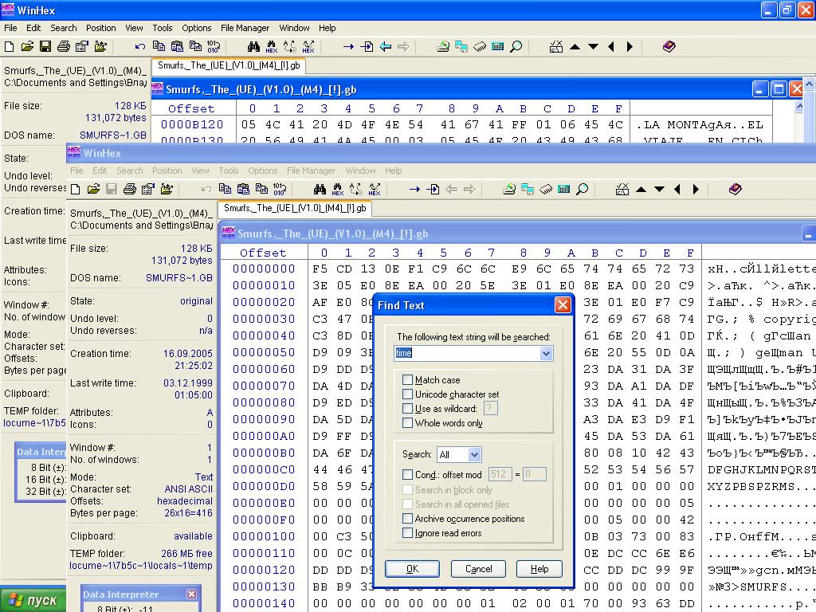Viewport: 816px width, 612px height.
Task: Tick the Unicode character set checkbox
Action: tap(407, 394)
